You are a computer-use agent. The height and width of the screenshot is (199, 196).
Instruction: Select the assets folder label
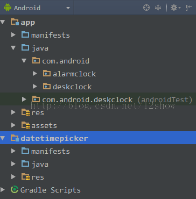[44, 126]
